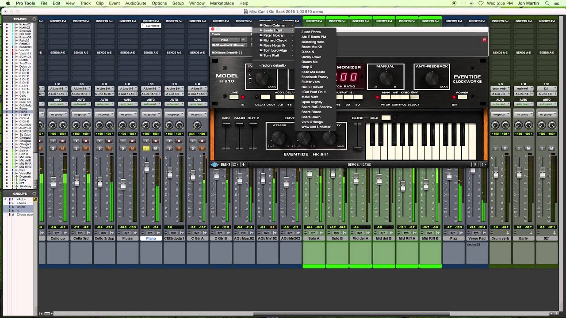Toggle the DELAY ONLY switch
This screenshot has width=566, height=318.
pyautogui.click(x=265, y=97)
